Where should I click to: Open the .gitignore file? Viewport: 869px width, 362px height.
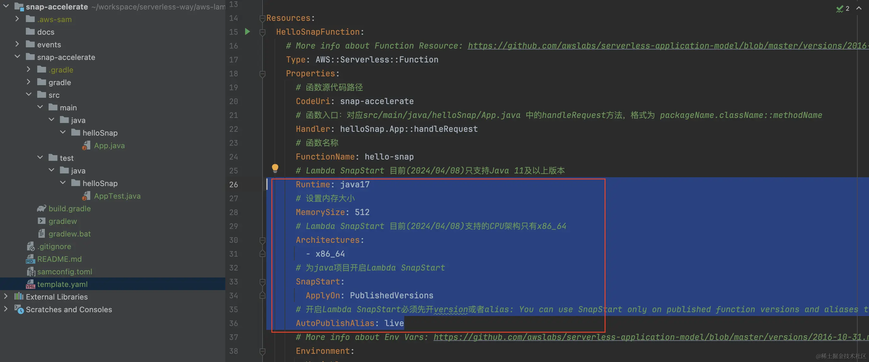pyautogui.click(x=54, y=246)
